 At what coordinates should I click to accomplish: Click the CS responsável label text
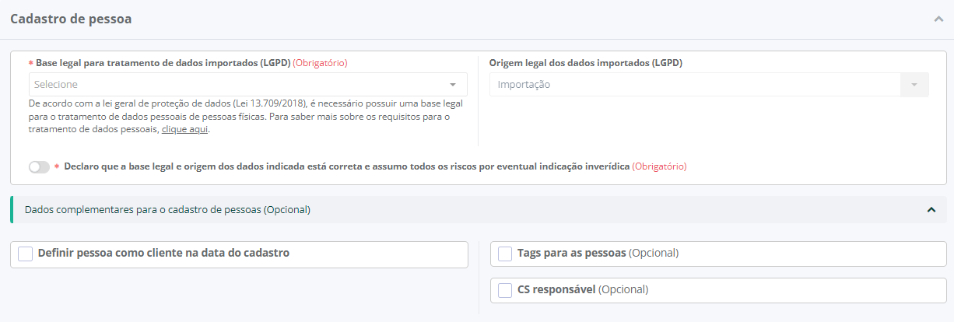point(556,290)
